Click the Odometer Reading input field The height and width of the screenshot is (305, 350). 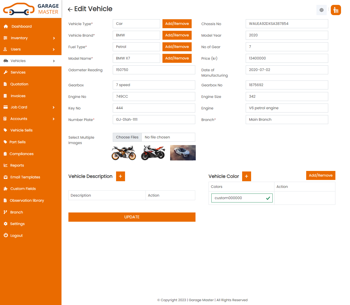tap(154, 70)
